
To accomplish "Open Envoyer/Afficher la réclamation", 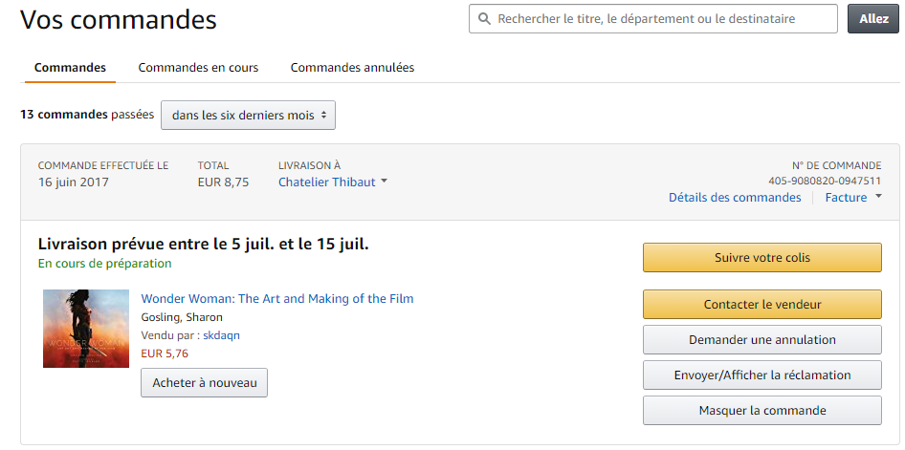I will coord(762,375).
